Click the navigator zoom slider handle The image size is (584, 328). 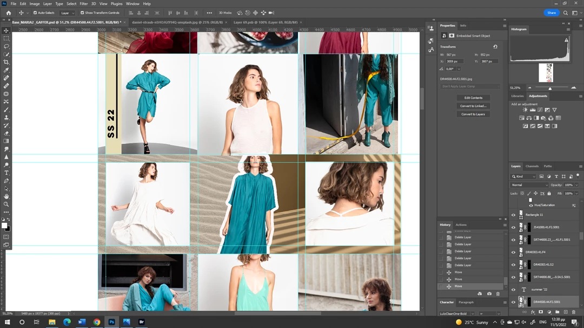tap(550, 88)
